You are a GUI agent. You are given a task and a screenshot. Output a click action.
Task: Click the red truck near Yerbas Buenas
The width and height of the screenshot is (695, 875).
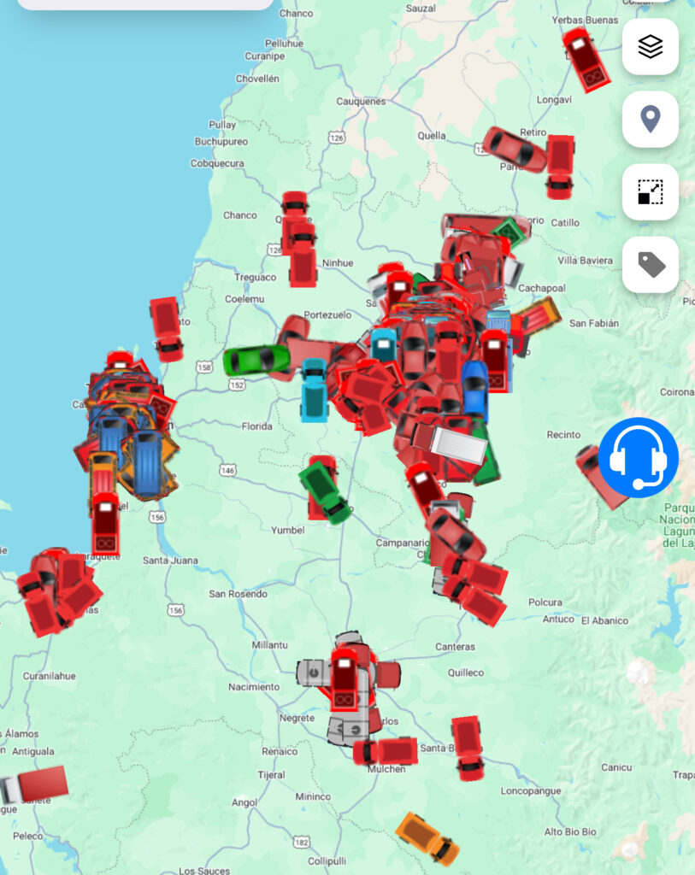click(x=586, y=58)
